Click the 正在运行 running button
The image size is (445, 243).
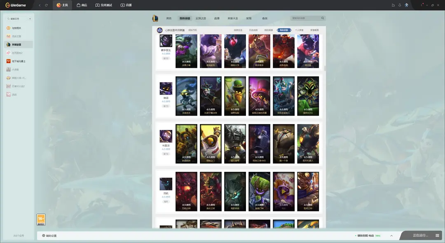tap(420, 235)
